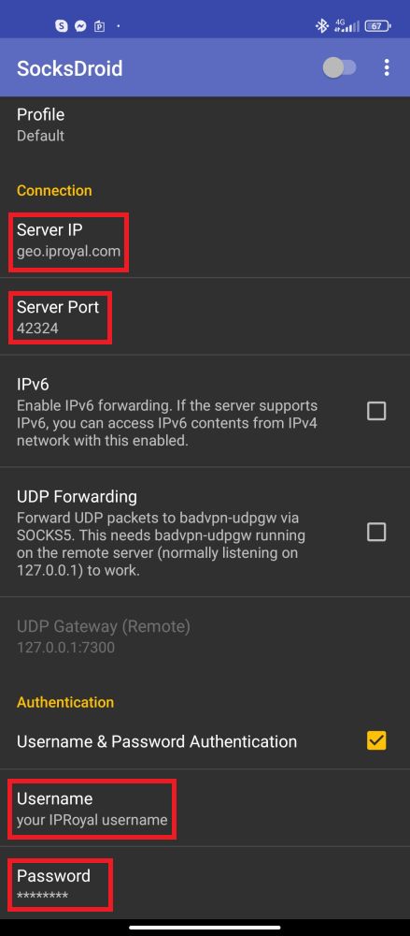Screen dimensions: 410x936
Task: Tap the parking app status icon
Action: tap(100, 26)
